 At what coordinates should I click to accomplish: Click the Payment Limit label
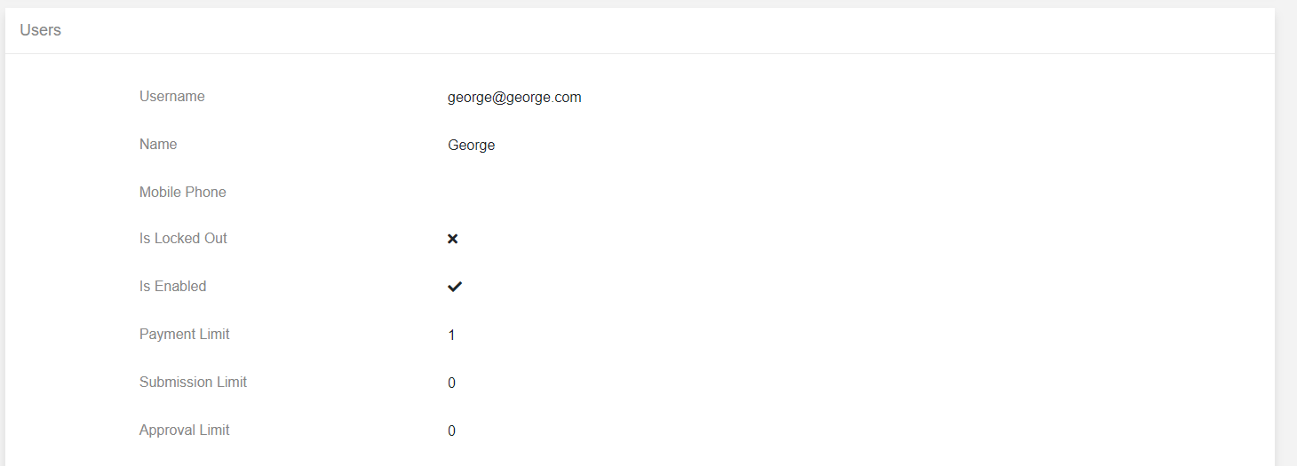click(x=185, y=334)
